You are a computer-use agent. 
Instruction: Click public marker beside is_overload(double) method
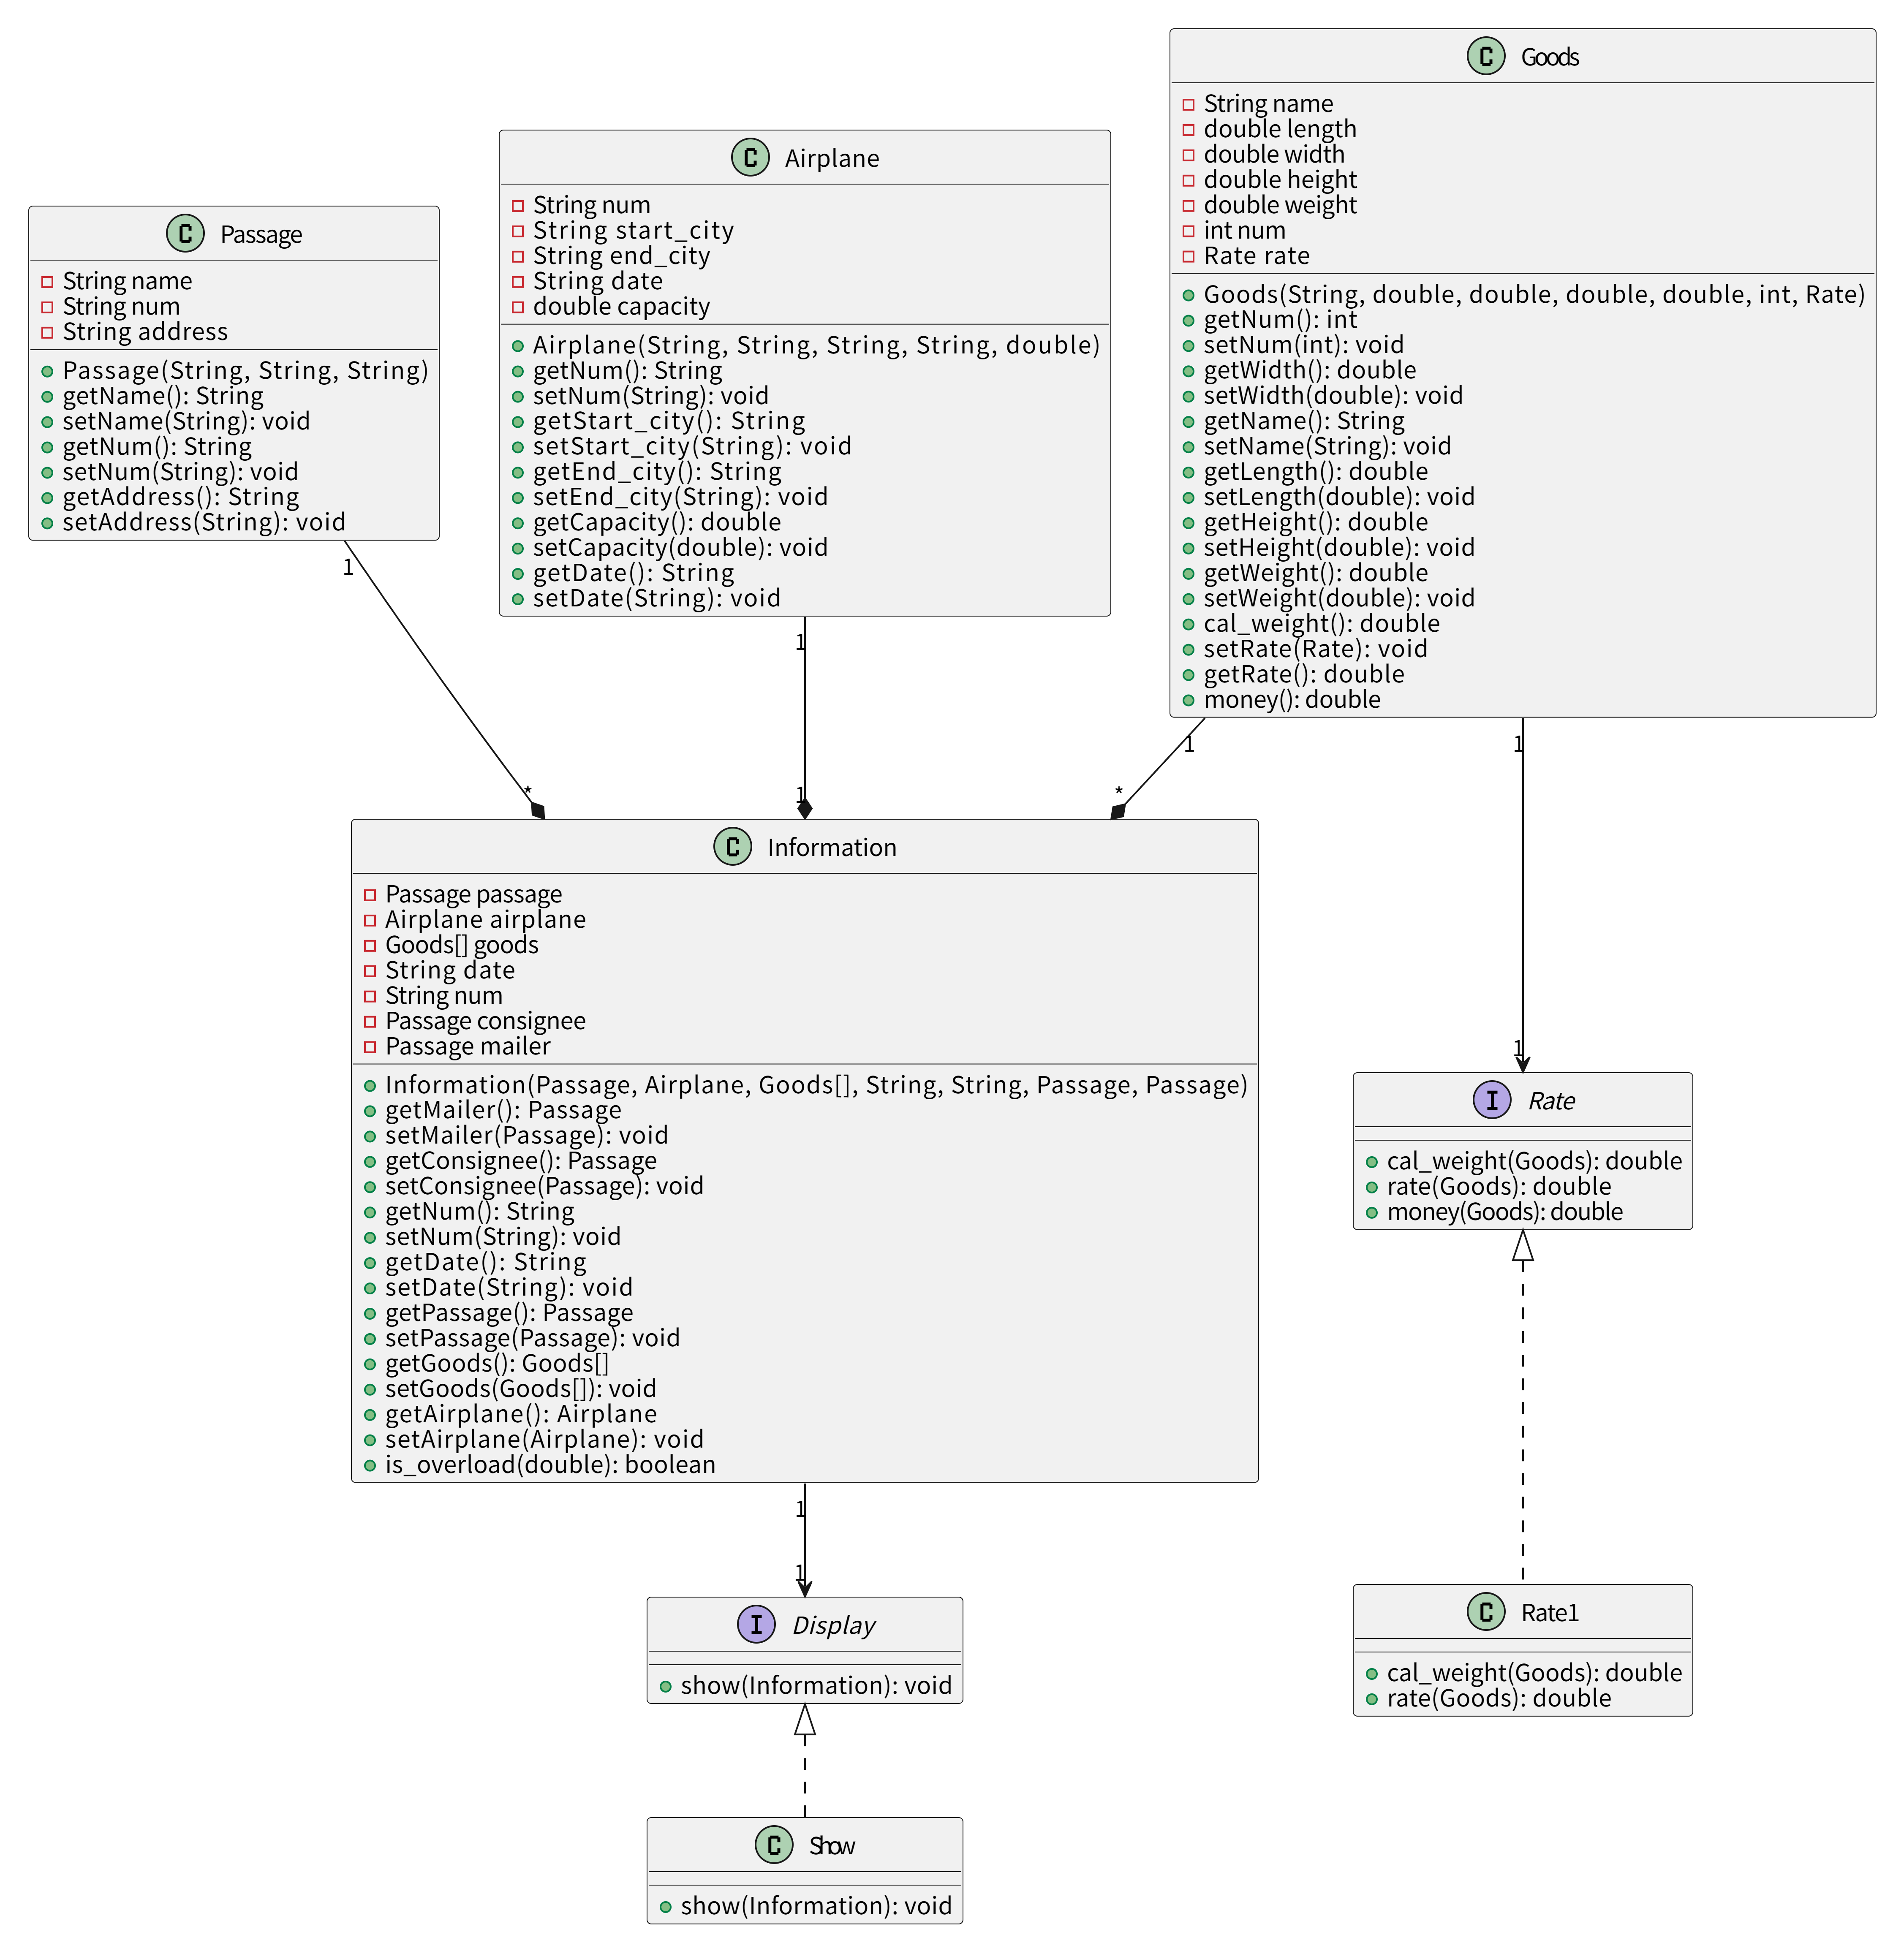[x=370, y=1465]
